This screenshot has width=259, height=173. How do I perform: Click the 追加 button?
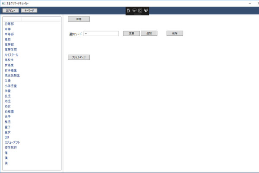(149, 33)
